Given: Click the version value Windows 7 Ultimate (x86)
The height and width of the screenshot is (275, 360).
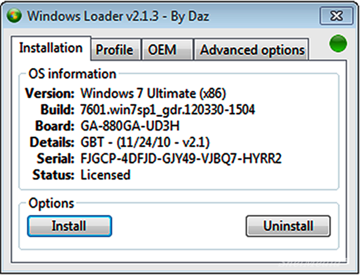Looking at the screenshot, I should click(x=153, y=93).
